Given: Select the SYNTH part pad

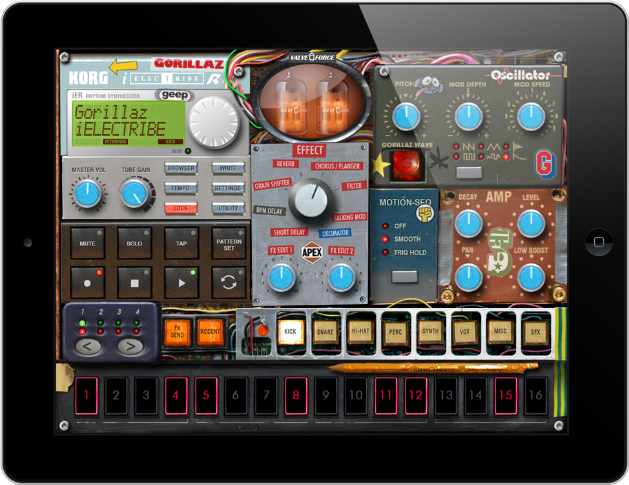Looking at the screenshot, I should pyautogui.click(x=431, y=332).
